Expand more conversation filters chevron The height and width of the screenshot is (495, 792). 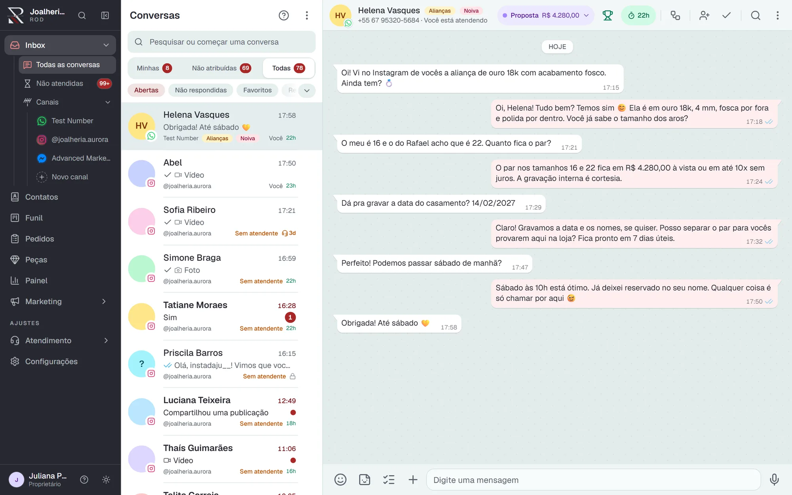click(x=307, y=90)
